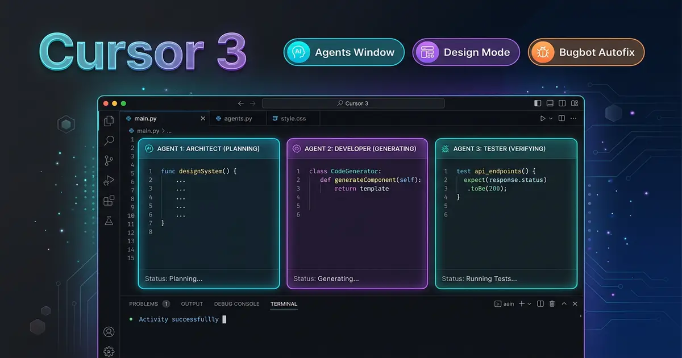This screenshot has height=358, width=682.
Task: Select the TERMINAL panel tab
Action: point(284,304)
